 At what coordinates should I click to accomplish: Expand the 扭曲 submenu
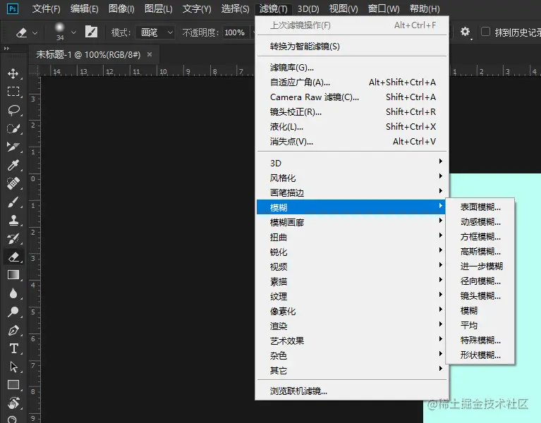[351, 237]
